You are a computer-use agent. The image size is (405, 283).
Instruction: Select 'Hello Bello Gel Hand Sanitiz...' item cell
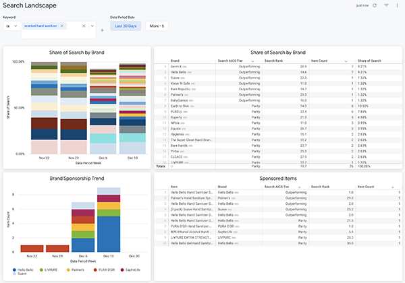(x=192, y=243)
